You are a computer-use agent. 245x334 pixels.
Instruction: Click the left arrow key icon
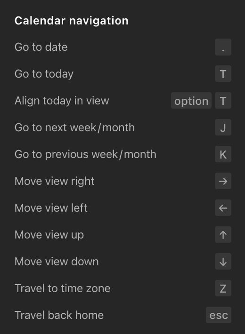(x=223, y=208)
